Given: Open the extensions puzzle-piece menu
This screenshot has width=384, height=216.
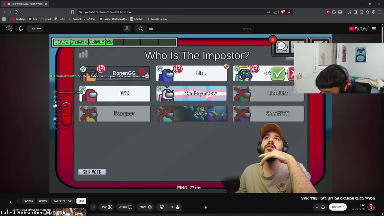Looking at the screenshot, I should tap(334, 12).
